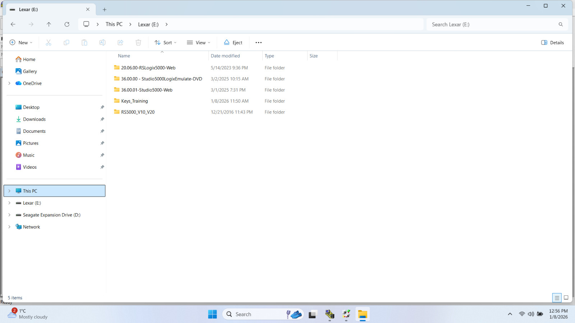Open File Explorer from the taskbar
575x323 pixels.
click(363, 314)
